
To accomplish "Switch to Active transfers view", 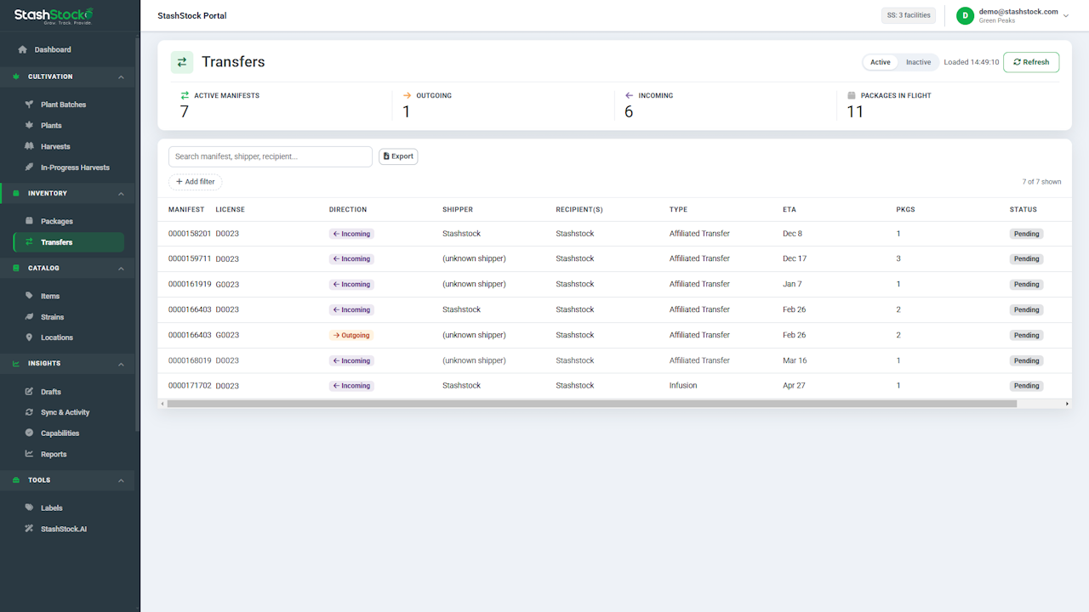I will tap(881, 62).
